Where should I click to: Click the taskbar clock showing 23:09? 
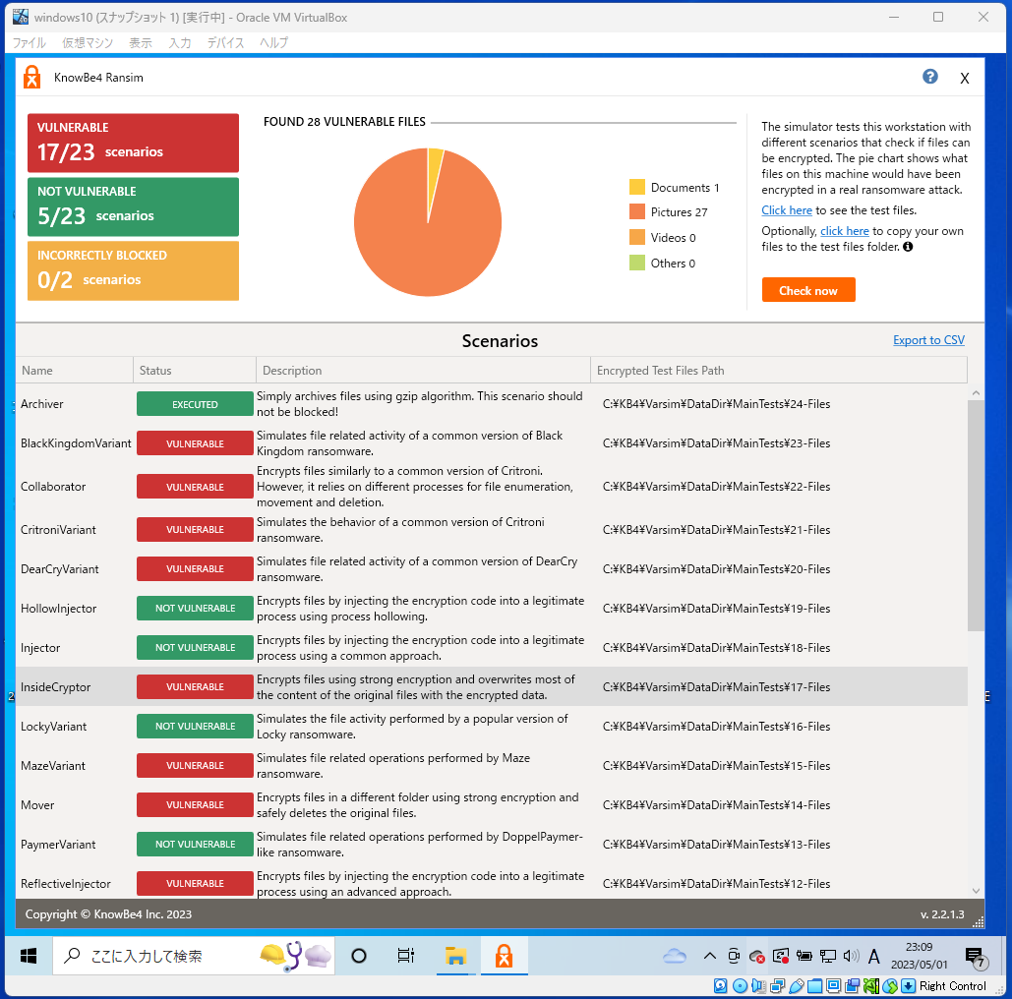click(x=919, y=956)
